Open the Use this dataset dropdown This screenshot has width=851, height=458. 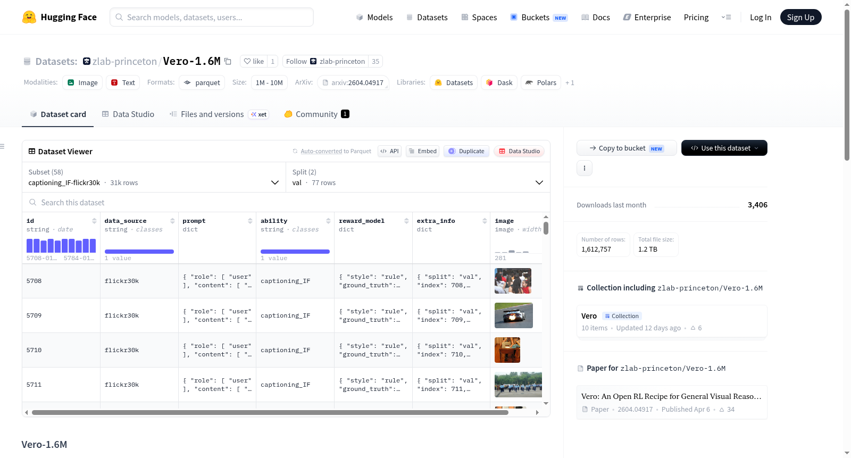[x=724, y=148]
